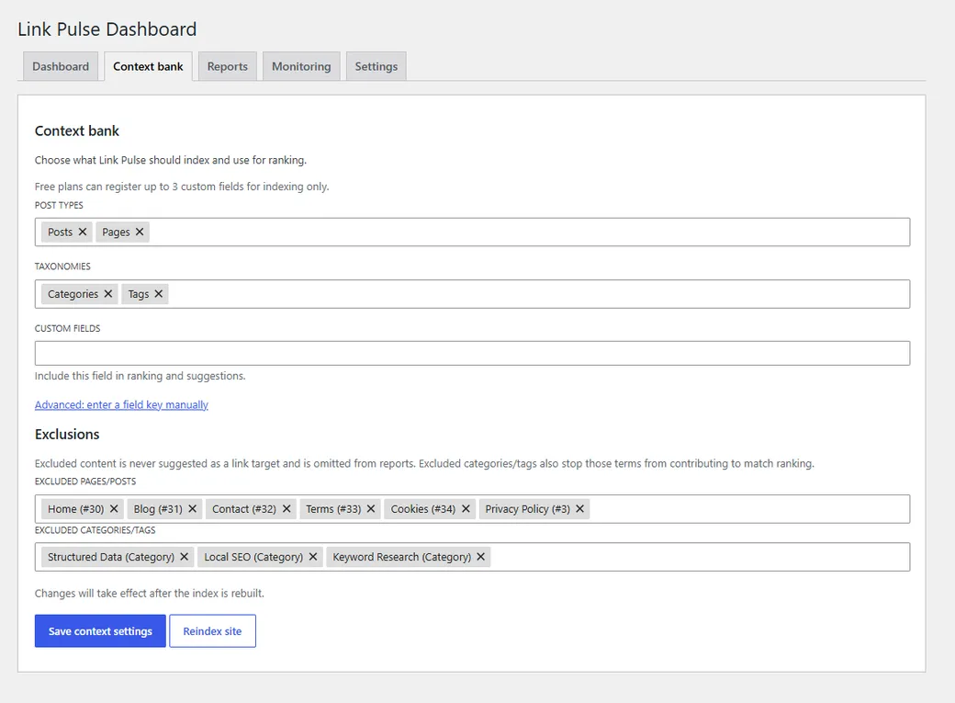Click the Privacy Policy (#3) chip label
The image size is (955, 703).
click(527, 509)
